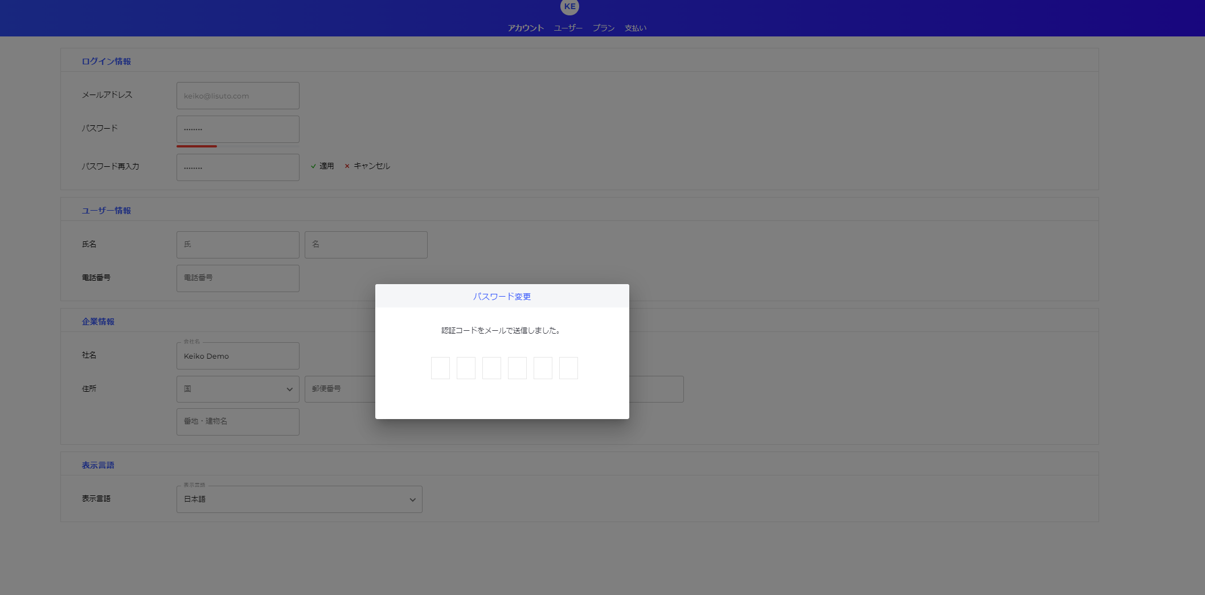This screenshot has width=1205, height=595.
Task: Click the ログイン情報 section heading
Action: point(106,61)
